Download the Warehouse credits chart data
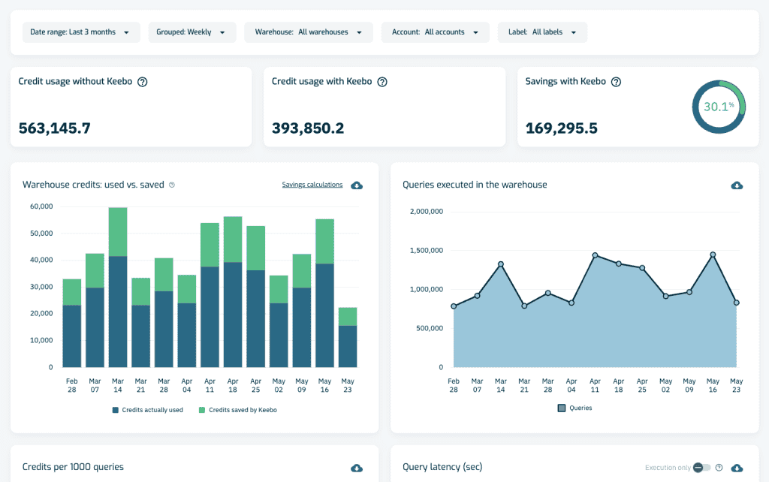 click(357, 185)
